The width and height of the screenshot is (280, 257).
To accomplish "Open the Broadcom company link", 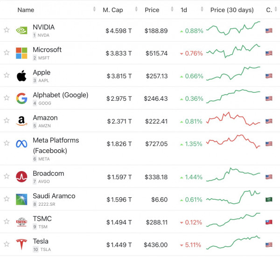I will click(x=49, y=174).
